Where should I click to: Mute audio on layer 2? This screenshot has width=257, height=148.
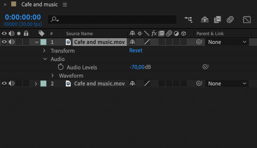tap(11, 83)
